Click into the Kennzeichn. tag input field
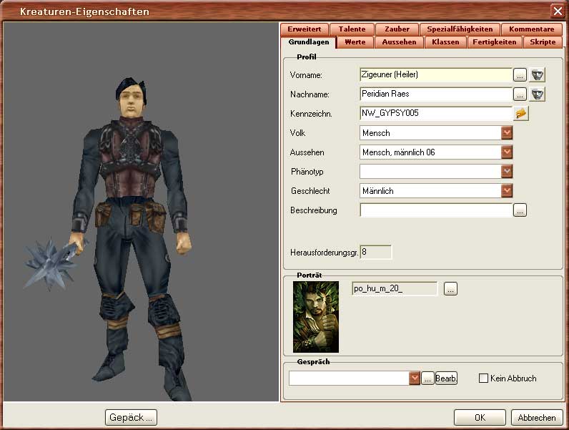 (435, 113)
